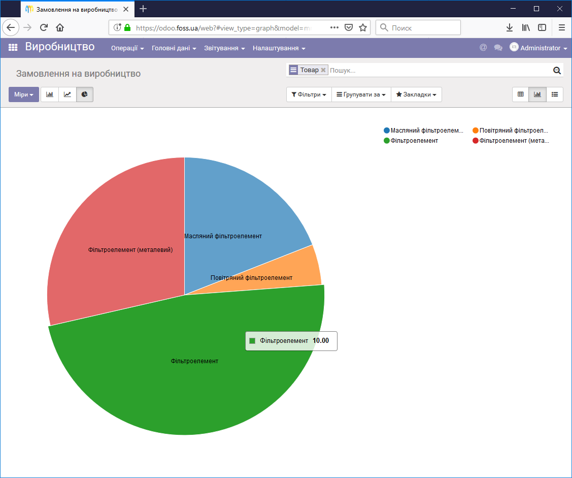This screenshot has height=478, width=572.
Task: Switch to bar chart mode
Action: tap(50, 94)
